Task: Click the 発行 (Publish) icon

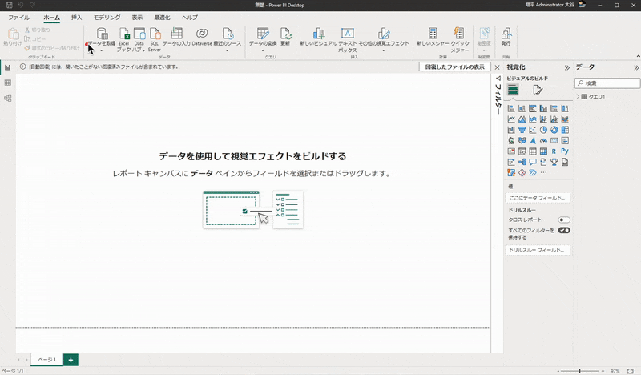Action: (506, 34)
